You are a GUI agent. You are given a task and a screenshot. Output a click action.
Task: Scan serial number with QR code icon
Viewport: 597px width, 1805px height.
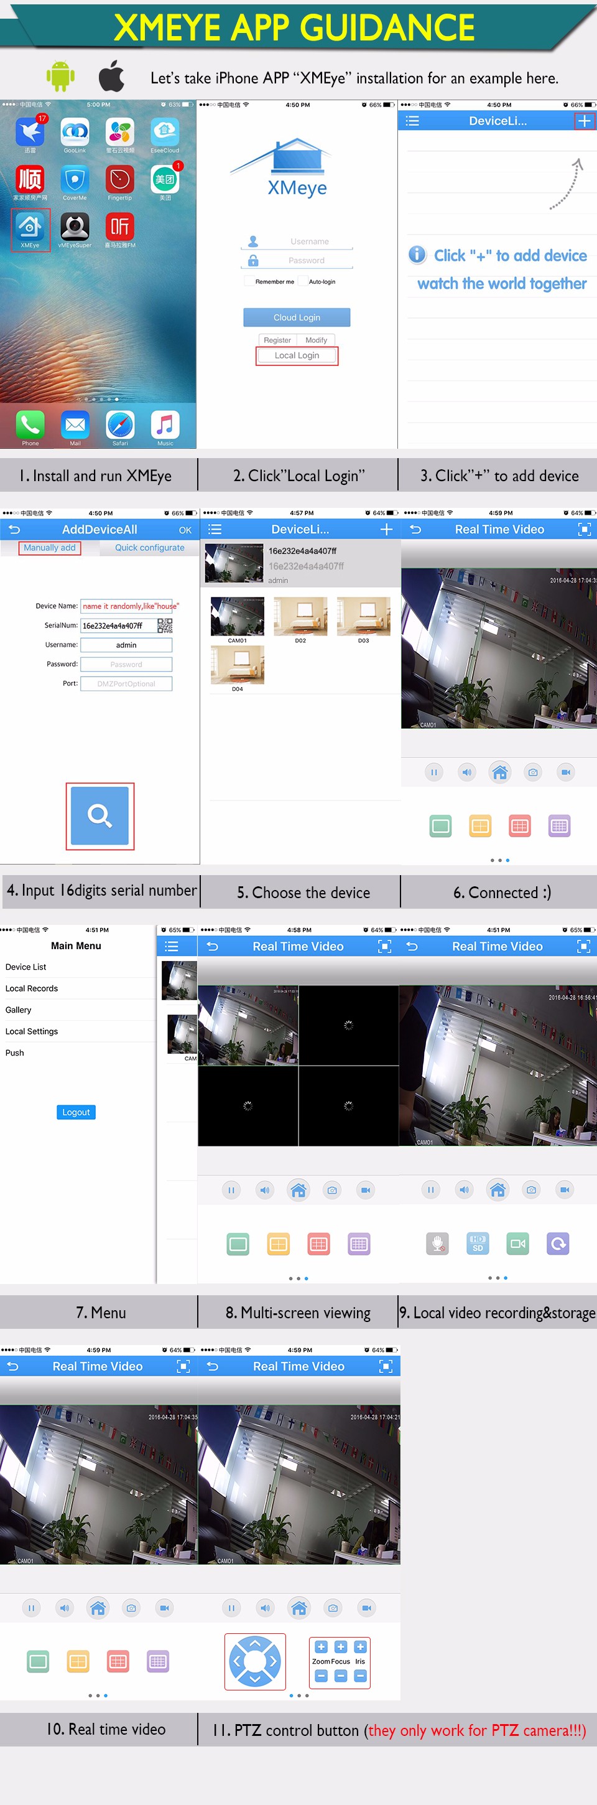pyautogui.click(x=164, y=625)
